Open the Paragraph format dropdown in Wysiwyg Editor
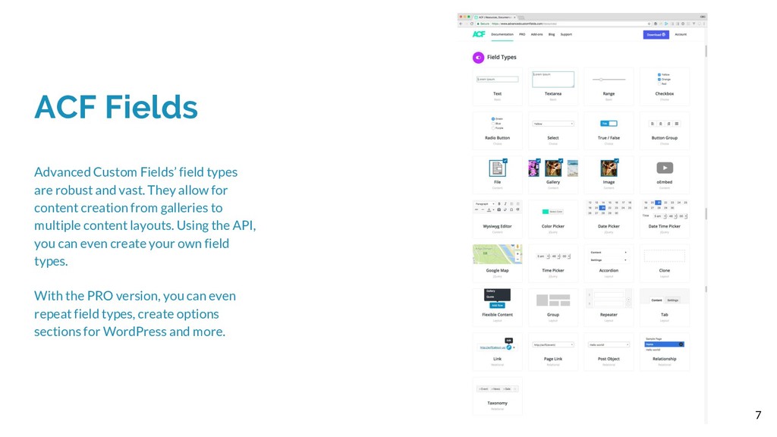 tap(485, 203)
